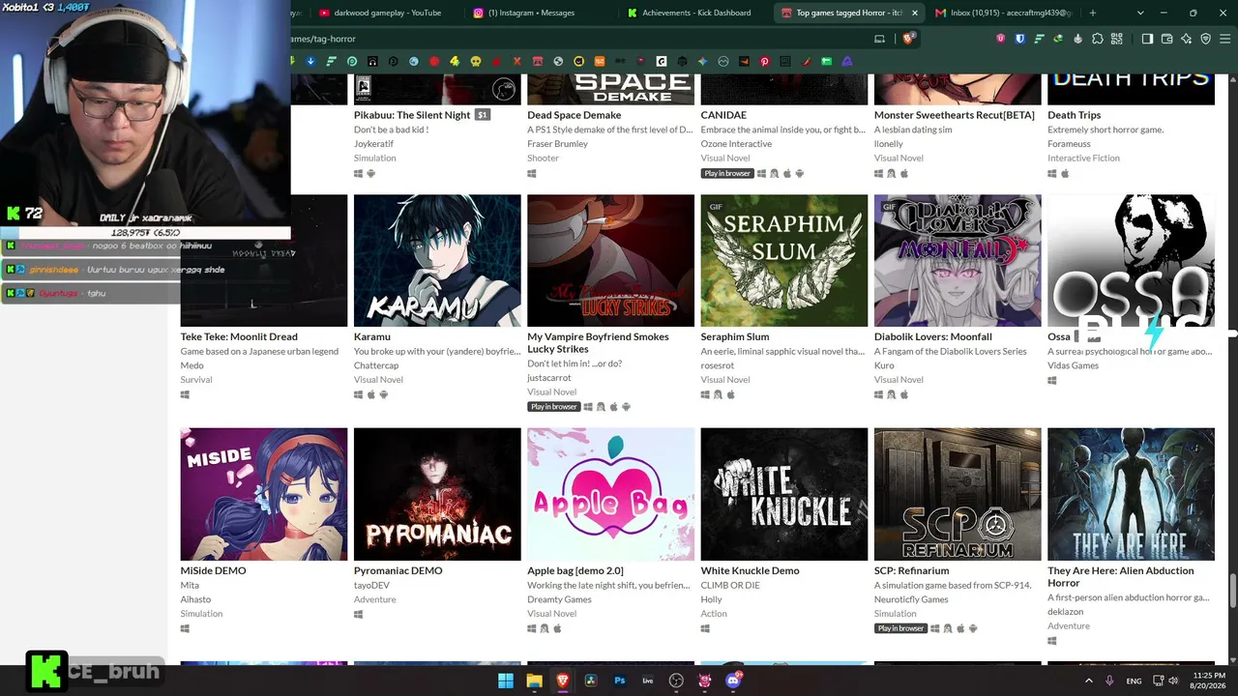Open the browser main menu icon
Screen dimensions: 1238x696
tap(1224, 39)
